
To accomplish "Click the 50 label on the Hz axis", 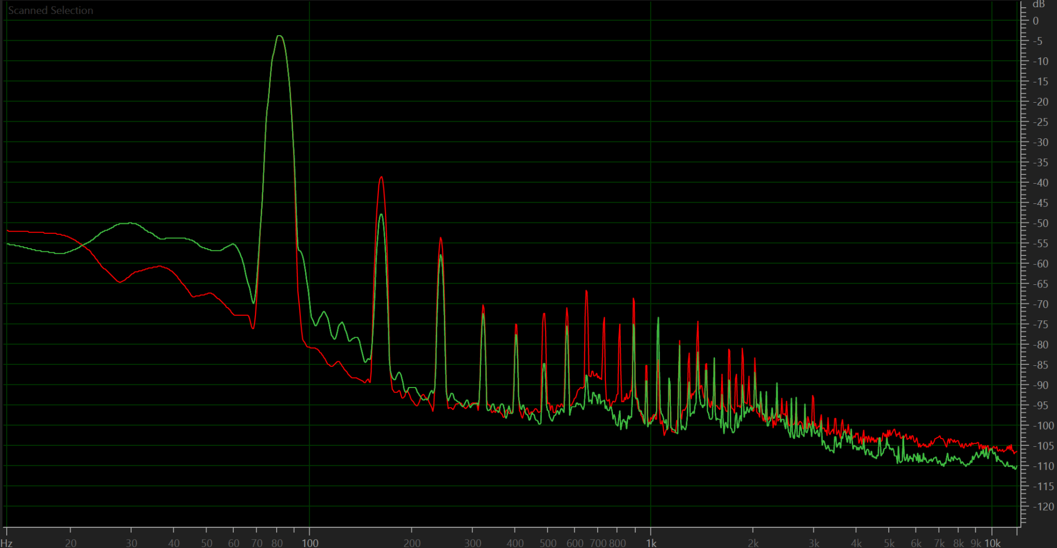I will (207, 543).
